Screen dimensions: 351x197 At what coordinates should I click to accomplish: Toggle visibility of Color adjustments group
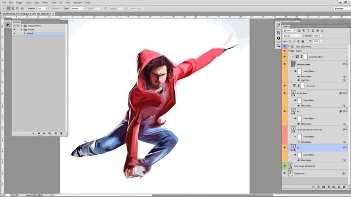click(285, 46)
